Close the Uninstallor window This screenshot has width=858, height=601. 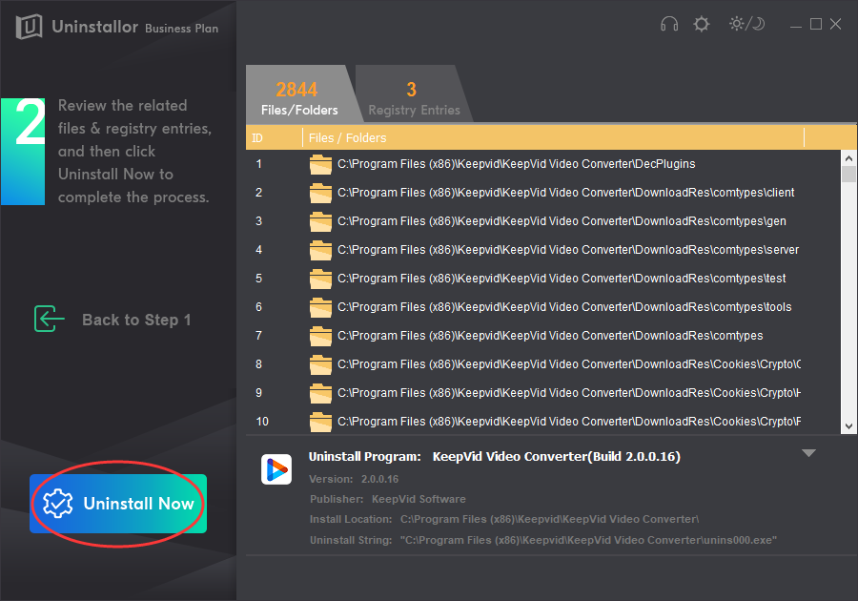coord(835,24)
